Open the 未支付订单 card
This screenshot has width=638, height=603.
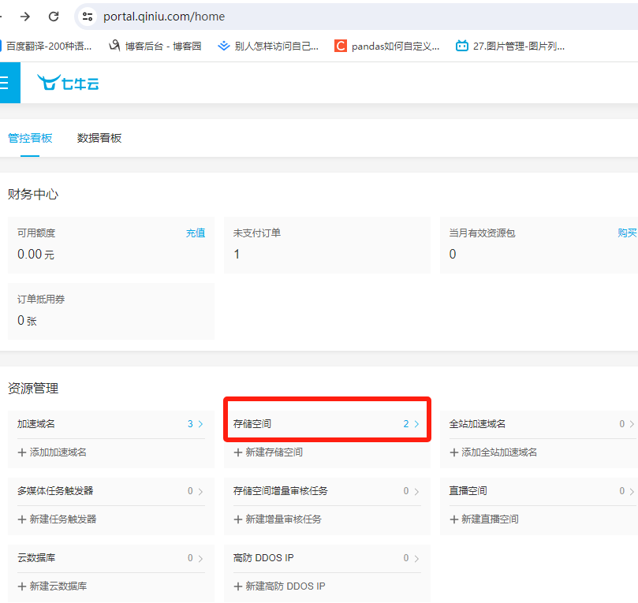pyautogui.click(x=327, y=245)
